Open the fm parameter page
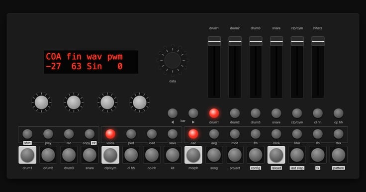The image size is (366, 192). point(256,134)
